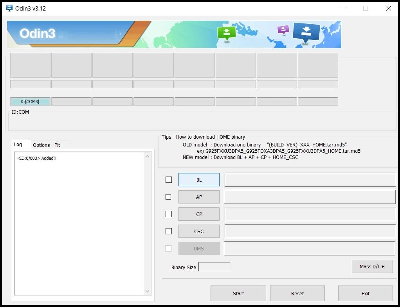Click the '<ID:0/003> Added!!' log entry
Viewport: 400px width, 307px height.
click(x=37, y=158)
